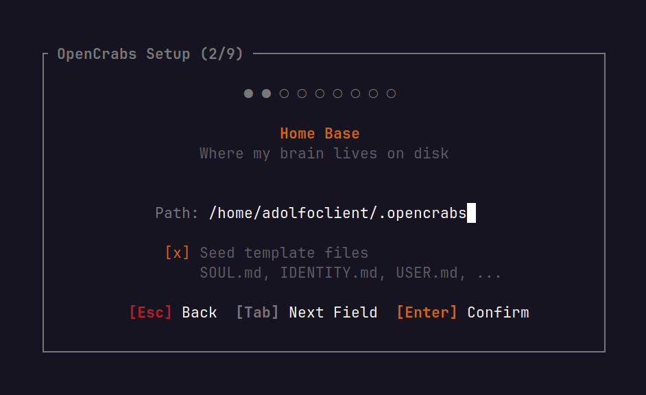The width and height of the screenshot is (646, 395).
Task: Select the third step indicator dot
Action: click(284, 93)
